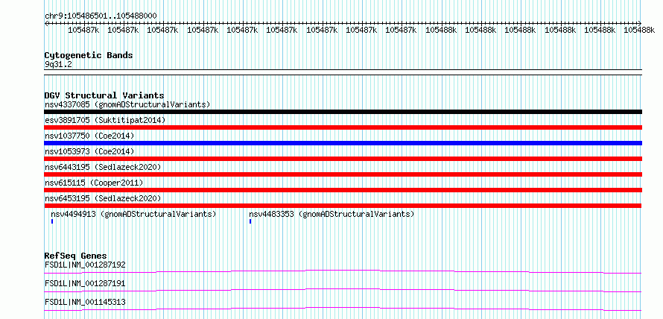
Task: Click the black nsv4337085 variant bar
Action: (x=343, y=112)
